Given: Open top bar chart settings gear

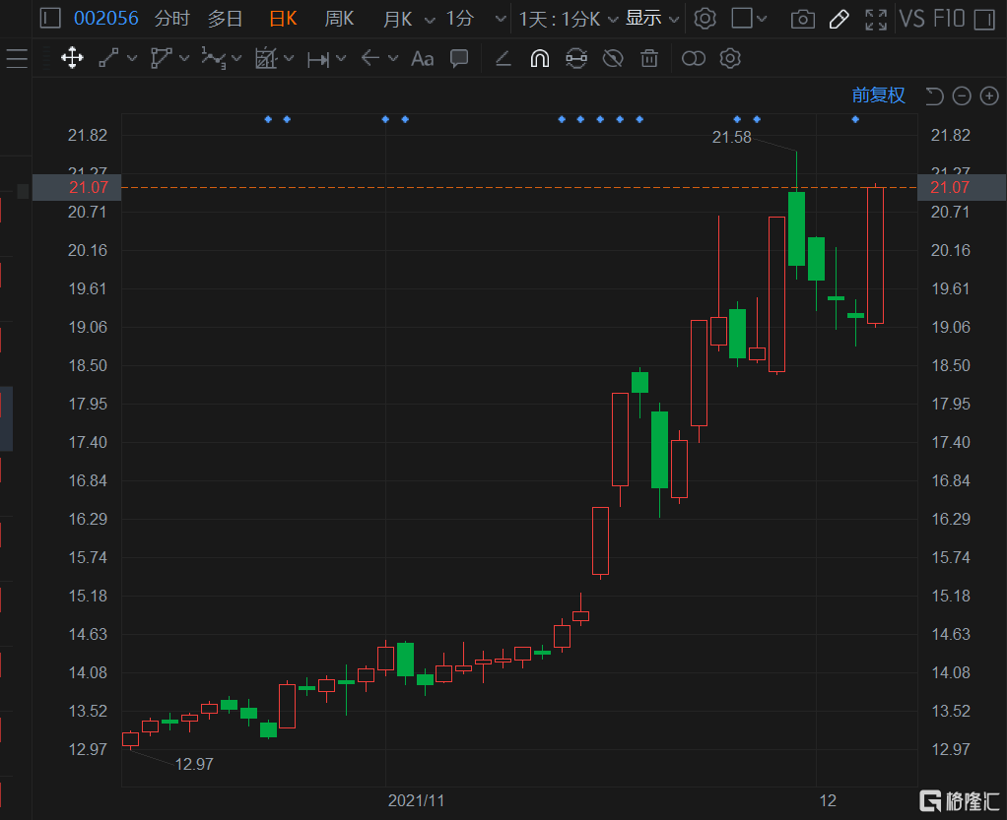Looking at the screenshot, I should (705, 19).
